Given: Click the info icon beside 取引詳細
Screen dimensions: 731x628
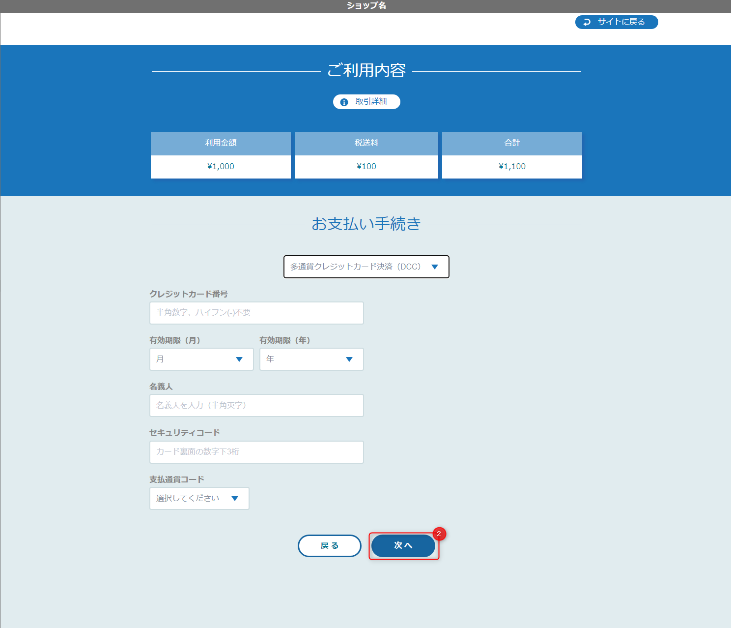Looking at the screenshot, I should 344,102.
